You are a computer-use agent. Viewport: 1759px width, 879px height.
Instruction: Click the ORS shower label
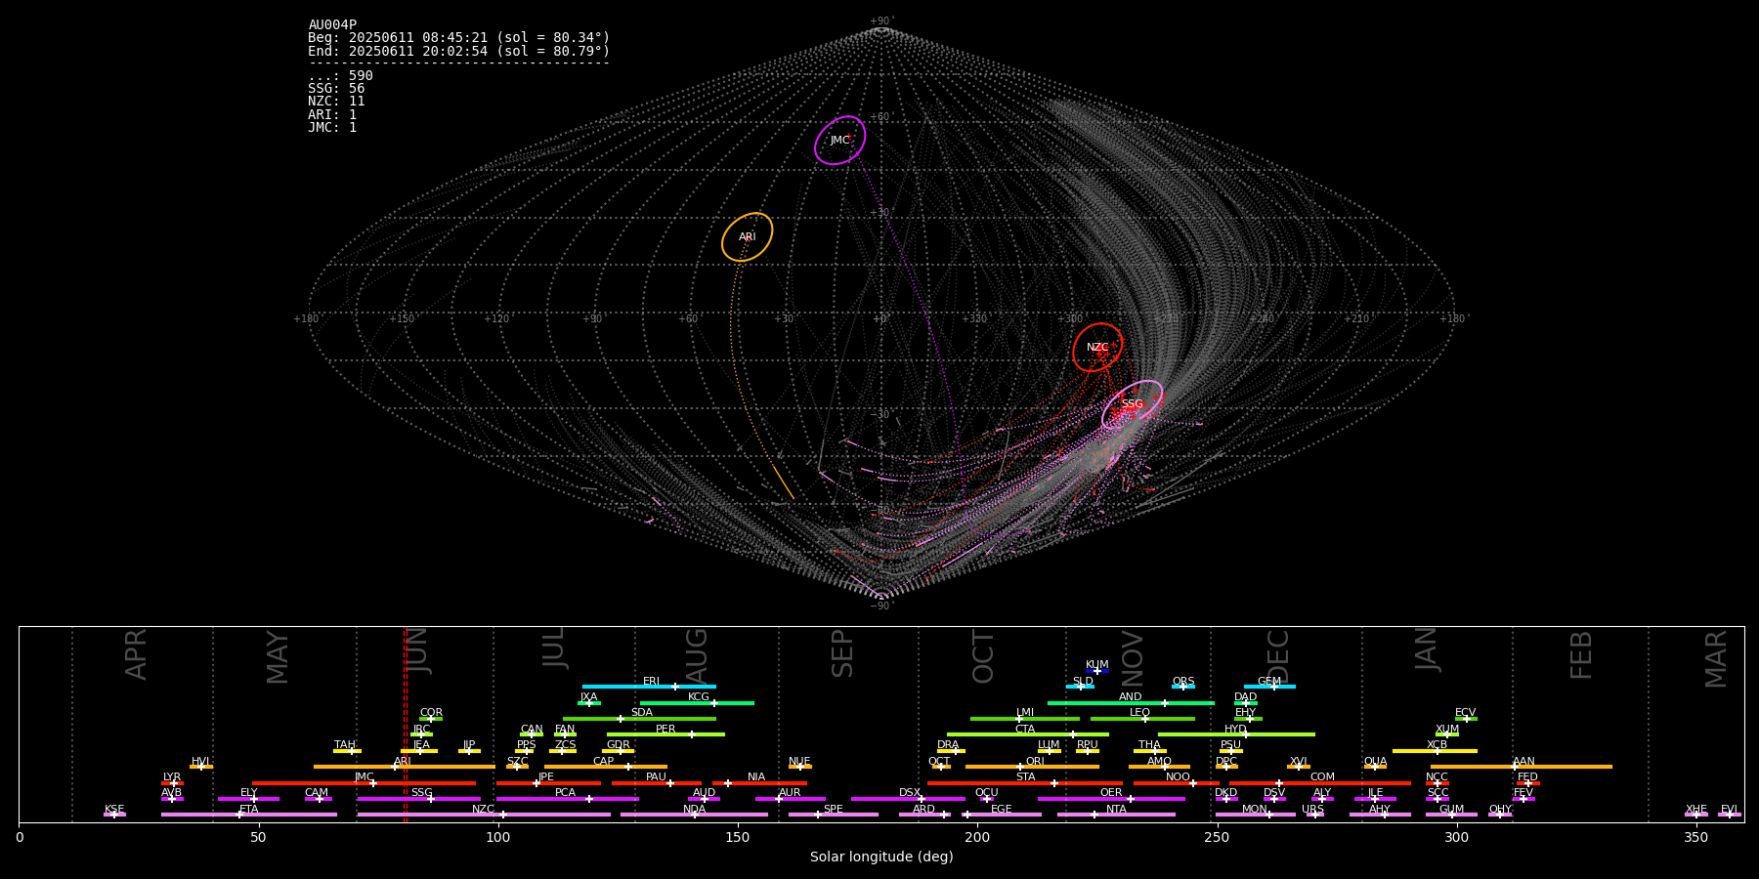click(x=1182, y=682)
